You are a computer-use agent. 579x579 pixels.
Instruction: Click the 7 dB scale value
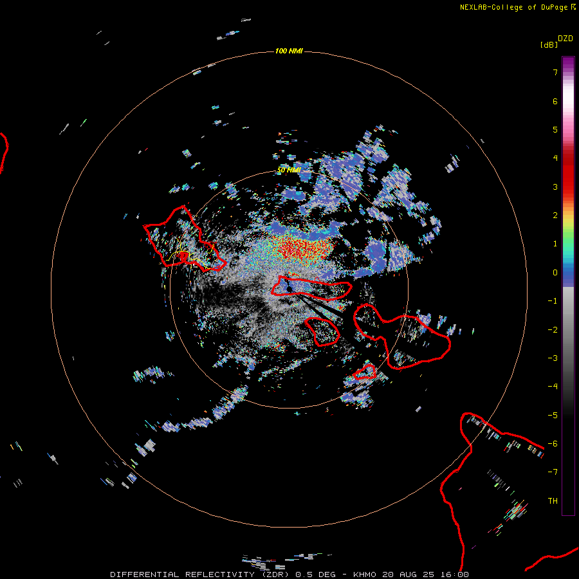(555, 72)
